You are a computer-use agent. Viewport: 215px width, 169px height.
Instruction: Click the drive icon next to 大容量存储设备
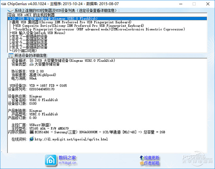(x=31, y=64)
